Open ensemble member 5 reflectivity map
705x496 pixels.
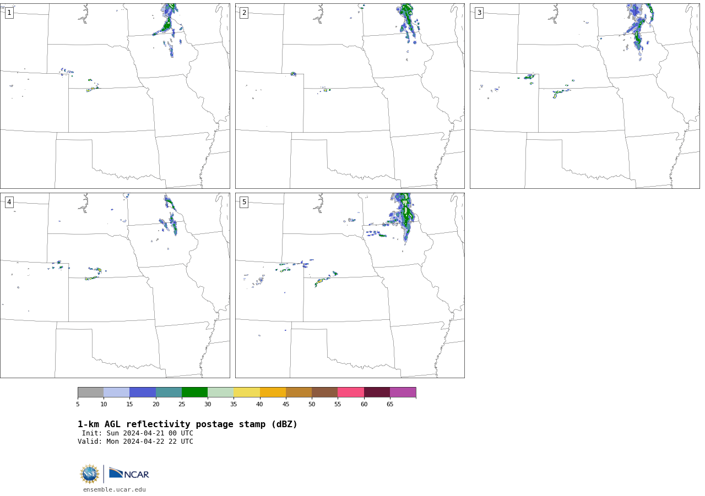350,285
